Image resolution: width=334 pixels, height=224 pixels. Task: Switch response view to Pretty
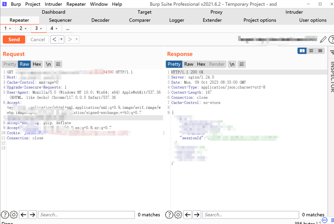pos(174,64)
